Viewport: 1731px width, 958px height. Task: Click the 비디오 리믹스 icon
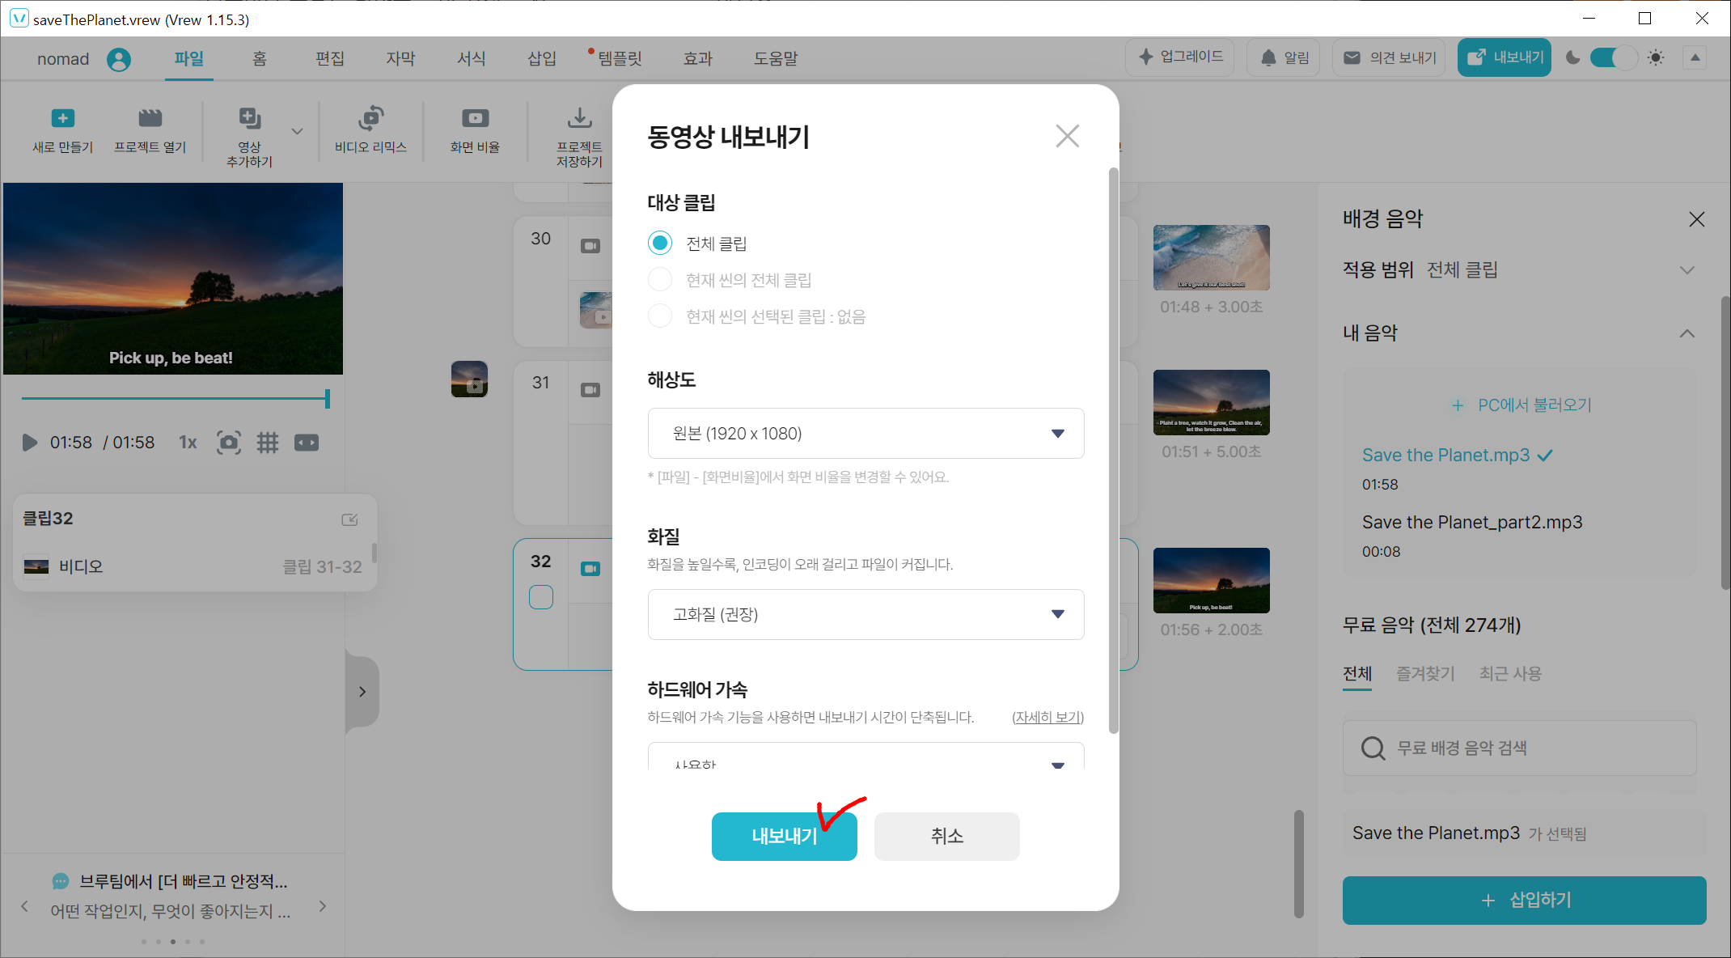[x=370, y=119]
